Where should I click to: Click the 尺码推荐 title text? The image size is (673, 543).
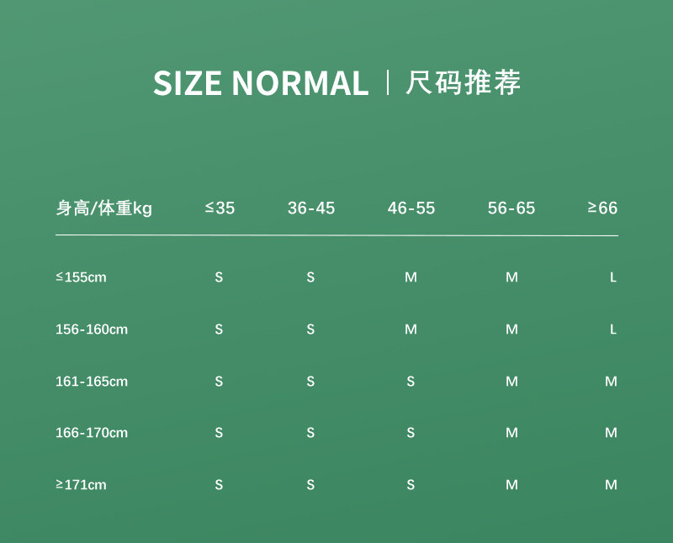[x=464, y=82]
